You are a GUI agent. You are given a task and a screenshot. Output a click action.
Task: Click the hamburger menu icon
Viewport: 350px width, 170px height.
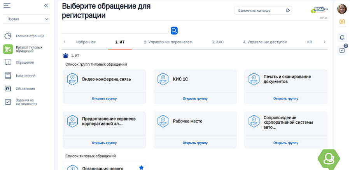[x=7, y=5]
